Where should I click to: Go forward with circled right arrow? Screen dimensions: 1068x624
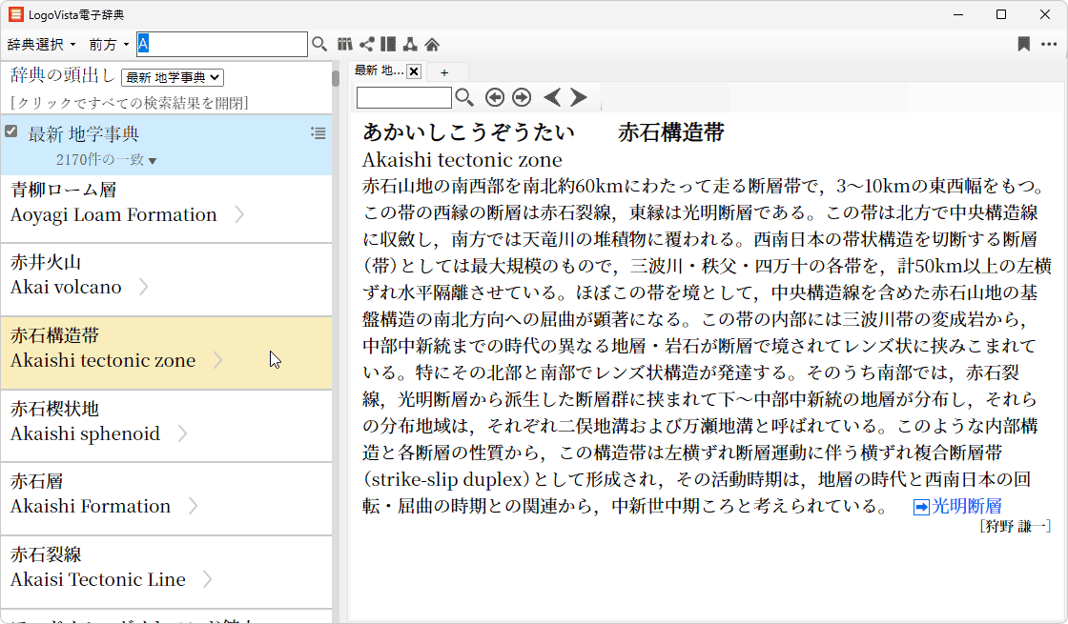[522, 97]
